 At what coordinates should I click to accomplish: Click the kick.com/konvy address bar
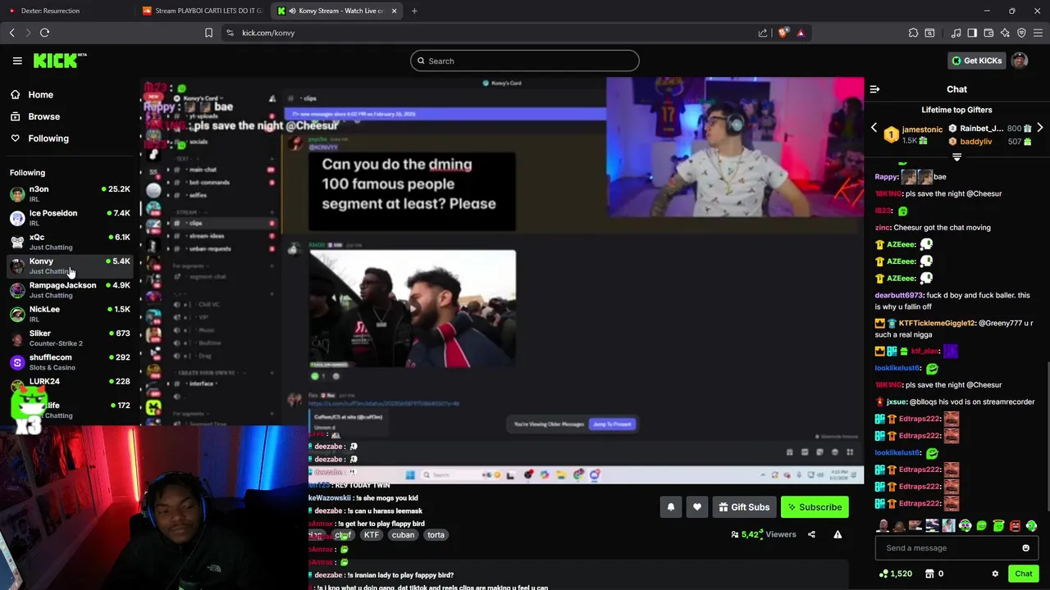[492, 33]
